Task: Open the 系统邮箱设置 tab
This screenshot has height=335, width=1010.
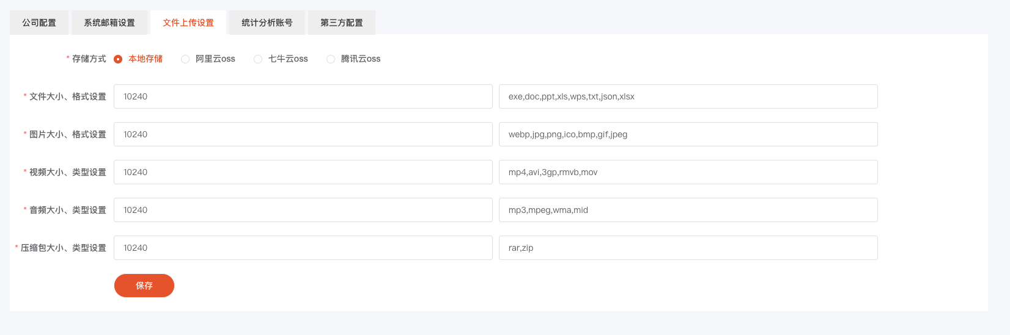Action: 109,23
